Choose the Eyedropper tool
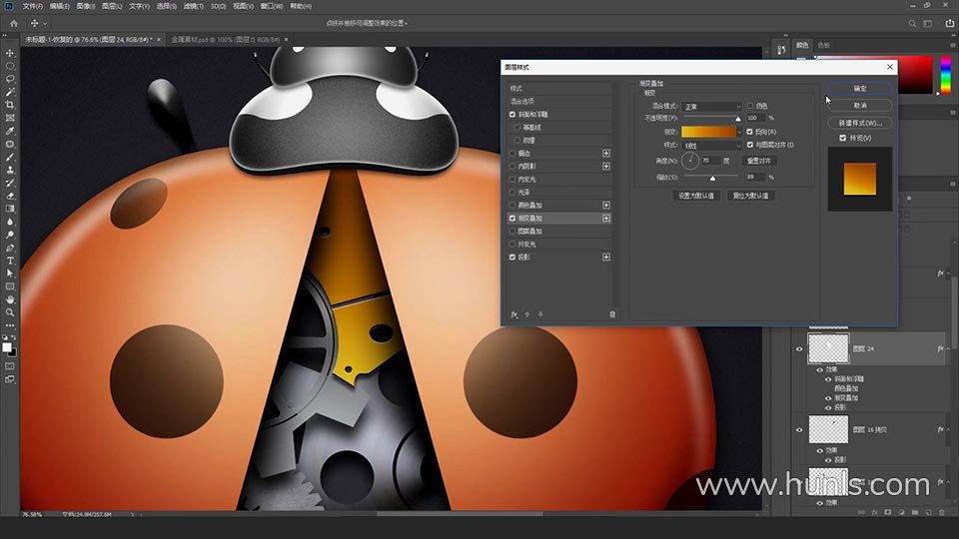Image resolution: width=959 pixels, height=539 pixels. coord(10,131)
